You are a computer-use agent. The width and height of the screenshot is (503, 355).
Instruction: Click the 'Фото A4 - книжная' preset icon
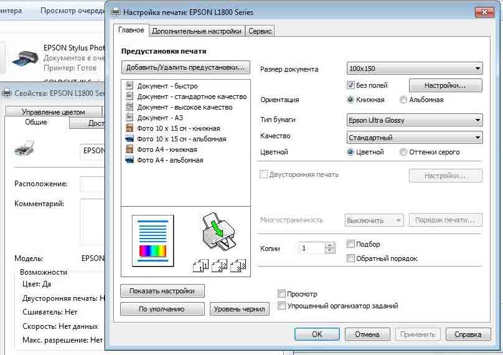[129, 149]
